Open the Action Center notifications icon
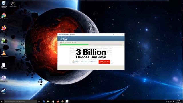Screen dimensions: 183x103 (x=174, y=102)
